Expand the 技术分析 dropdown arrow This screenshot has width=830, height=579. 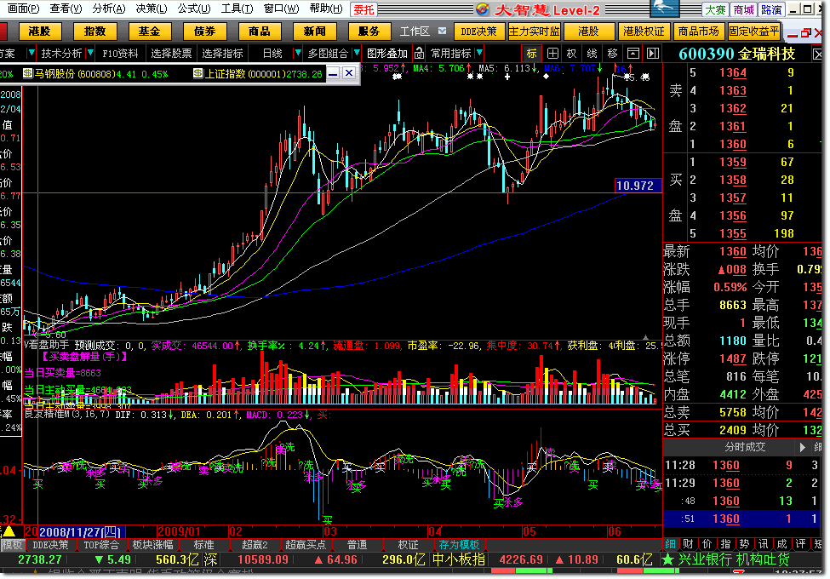point(90,53)
